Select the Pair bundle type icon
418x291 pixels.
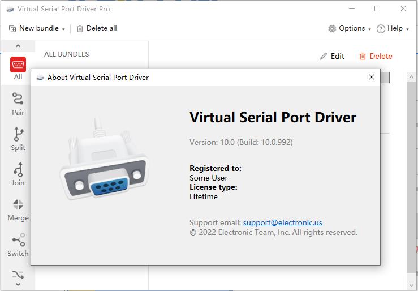point(18,99)
